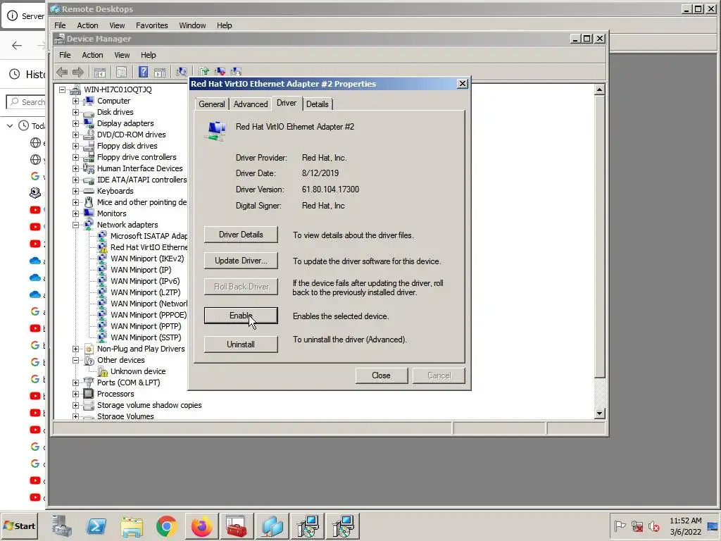The width and height of the screenshot is (721, 541).
Task: Click the Show desktop icon beside the clock
Action: 713,526
